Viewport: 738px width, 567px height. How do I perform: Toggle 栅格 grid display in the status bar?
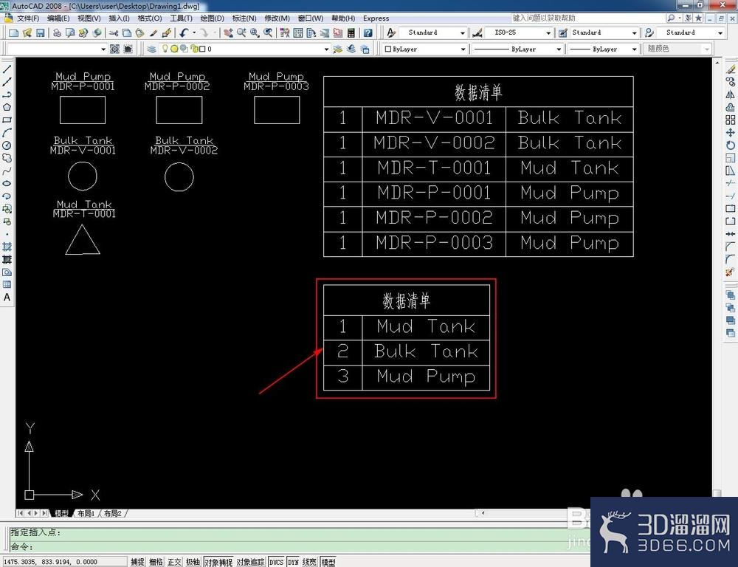[156, 562]
